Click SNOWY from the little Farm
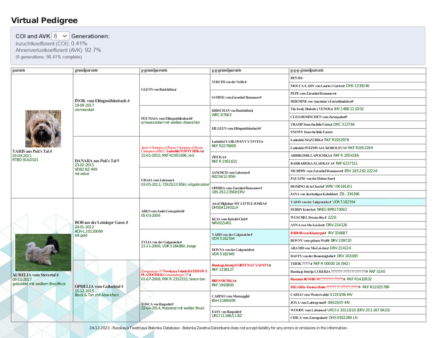This screenshot has width=437, height=338. 311,132
